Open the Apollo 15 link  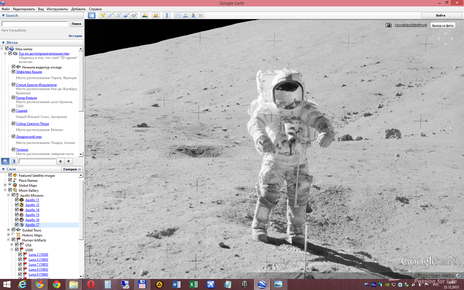pyautogui.click(x=32, y=215)
